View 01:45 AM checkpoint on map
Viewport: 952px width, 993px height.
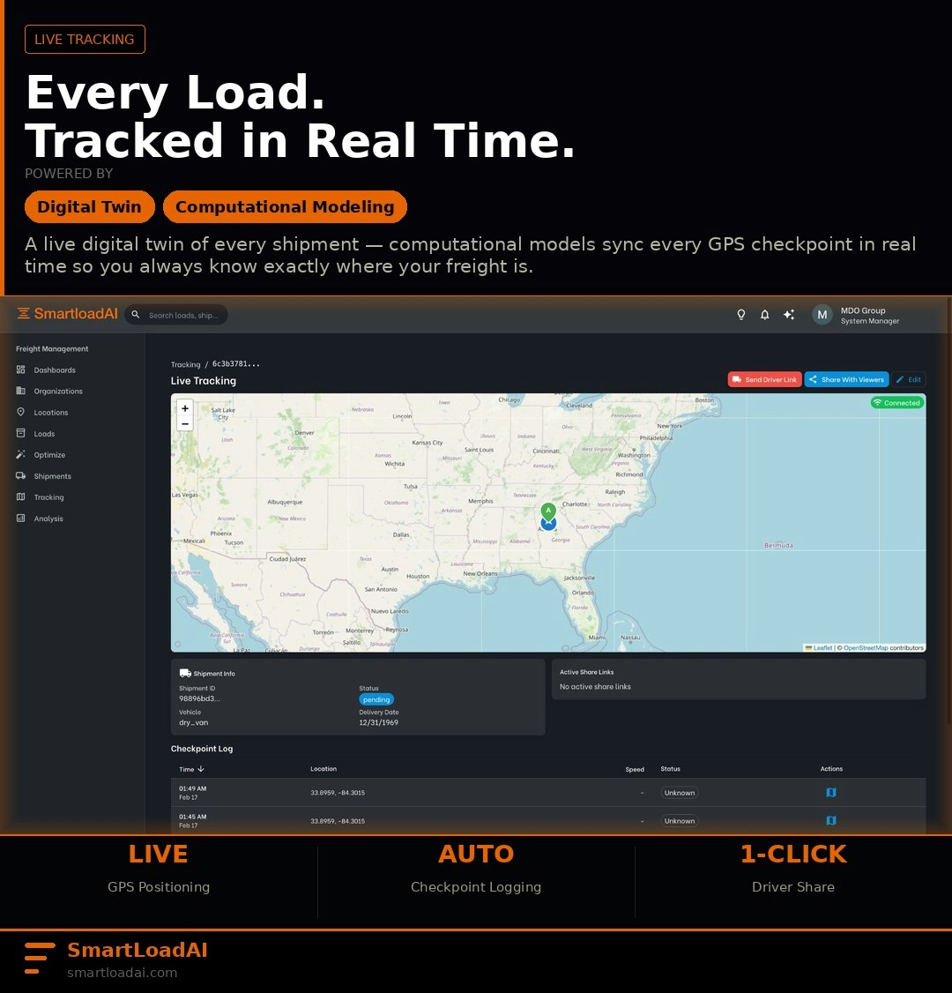(x=831, y=821)
